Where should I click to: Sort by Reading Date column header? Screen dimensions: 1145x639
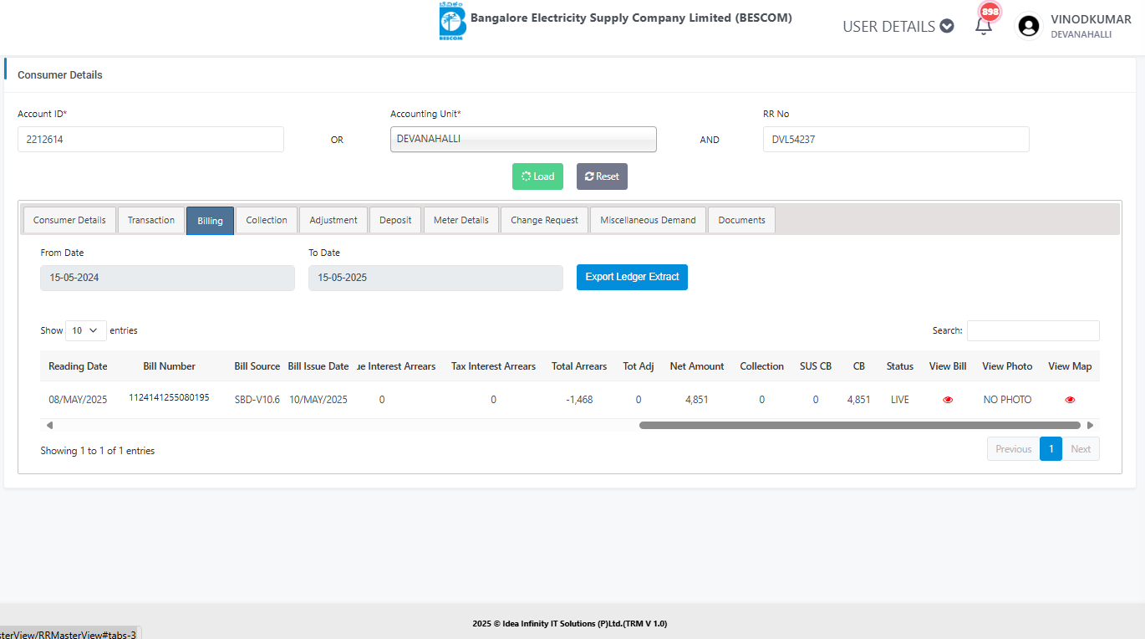click(x=78, y=366)
